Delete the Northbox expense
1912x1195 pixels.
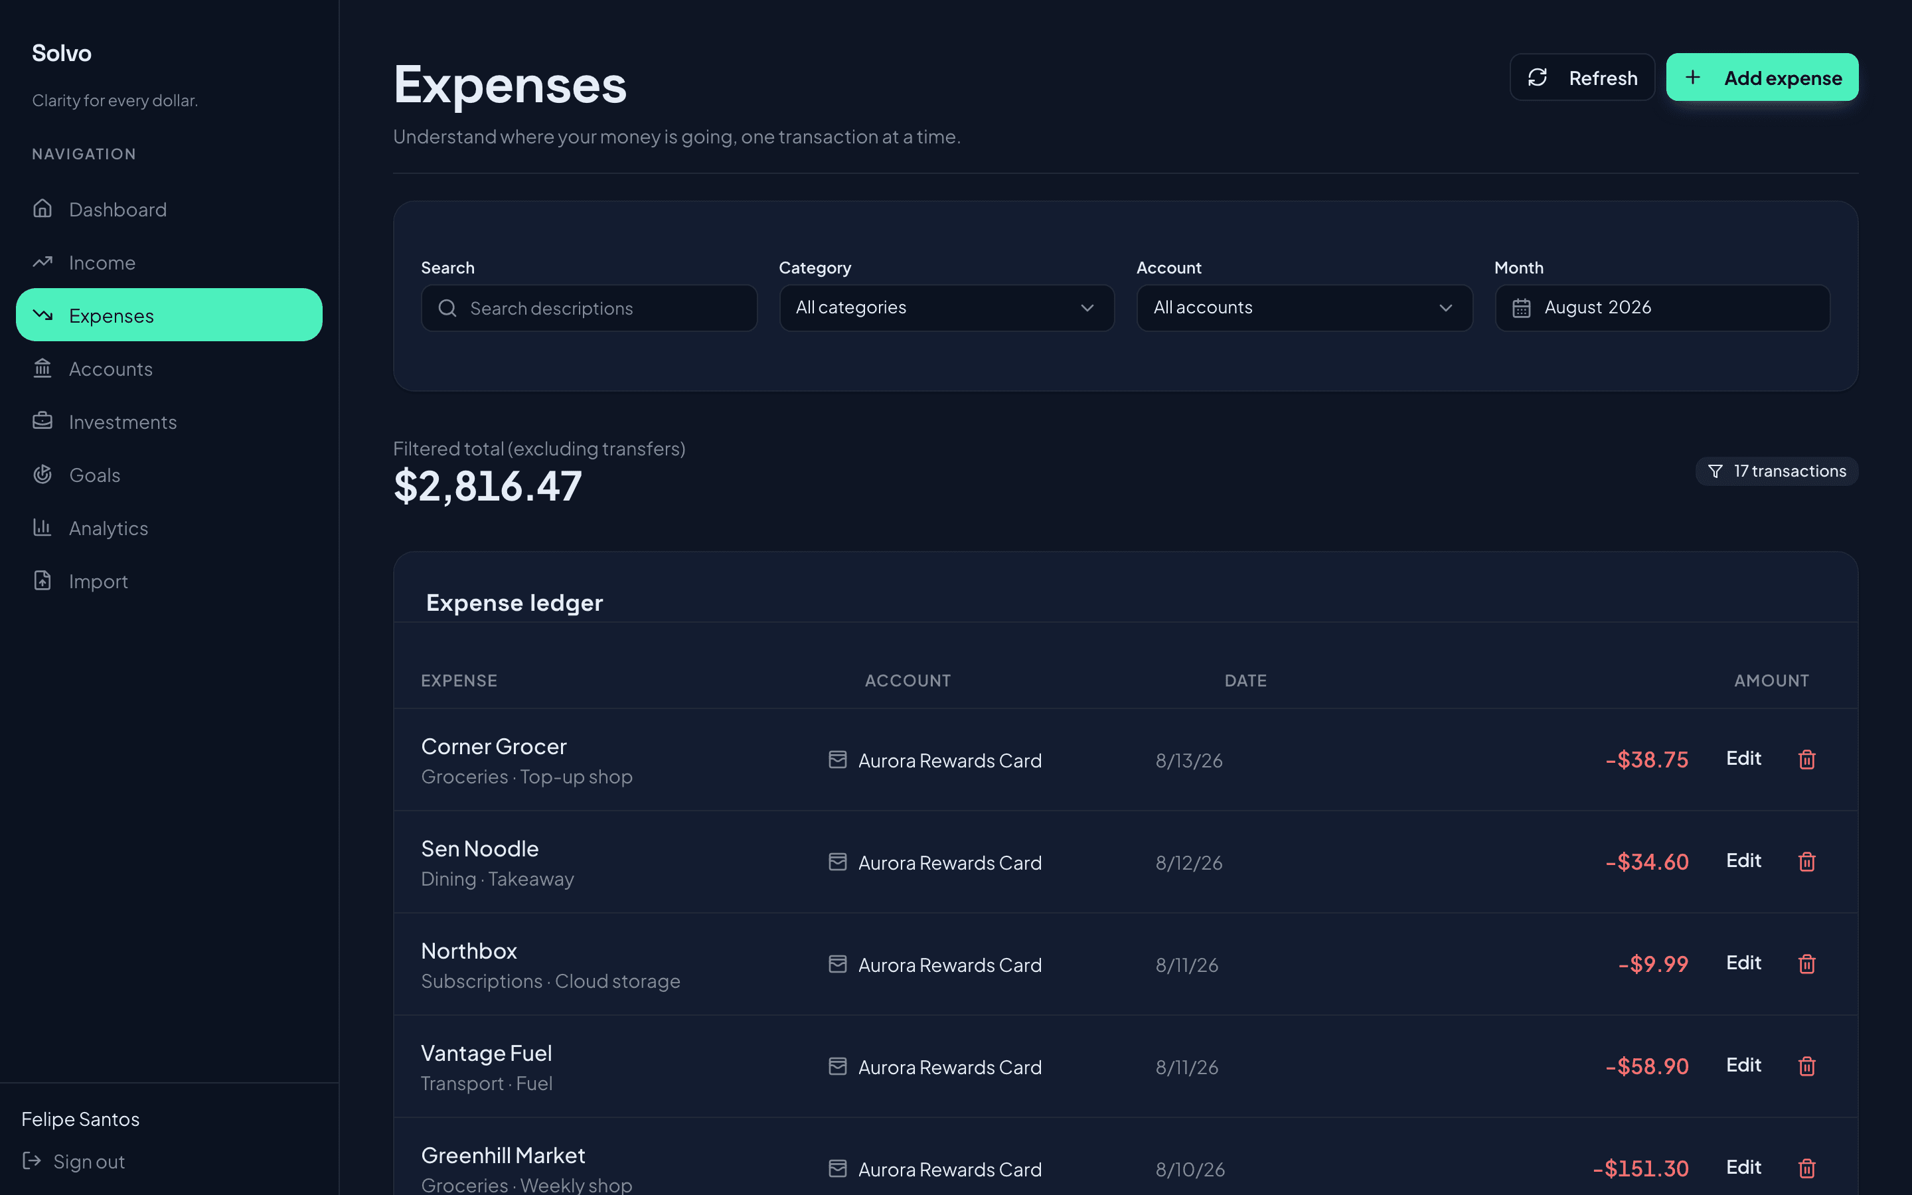click(1806, 963)
